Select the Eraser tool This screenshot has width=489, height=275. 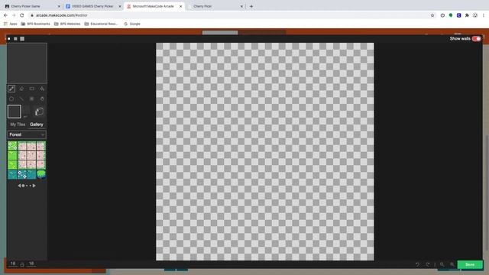pos(21,89)
